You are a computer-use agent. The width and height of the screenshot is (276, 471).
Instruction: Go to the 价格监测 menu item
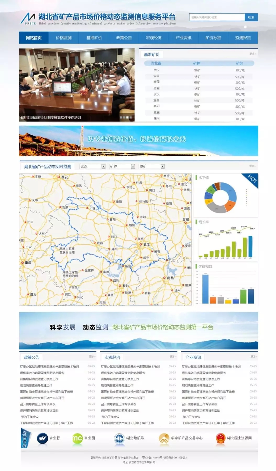click(x=64, y=38)
